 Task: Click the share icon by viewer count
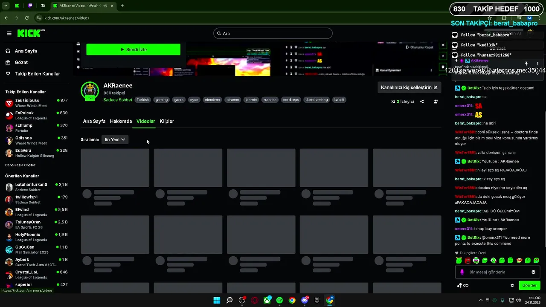422,101
